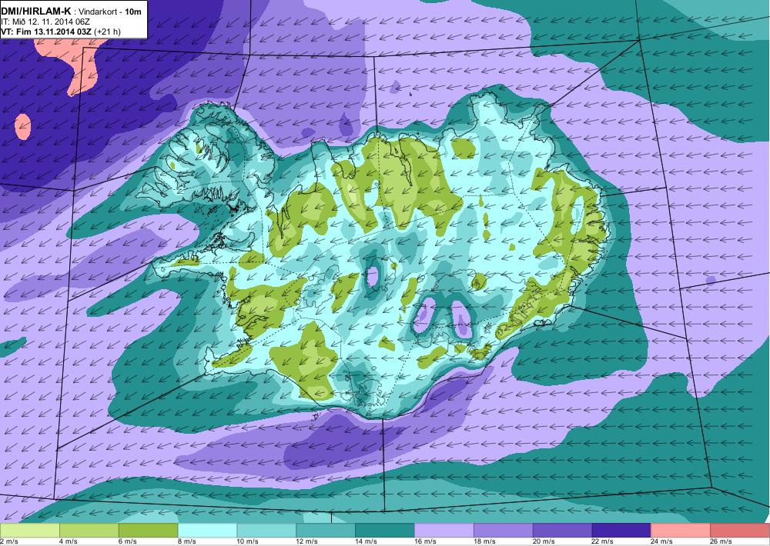
Task: Click the '22 m/s' legend label
Action: click(602, 541)
